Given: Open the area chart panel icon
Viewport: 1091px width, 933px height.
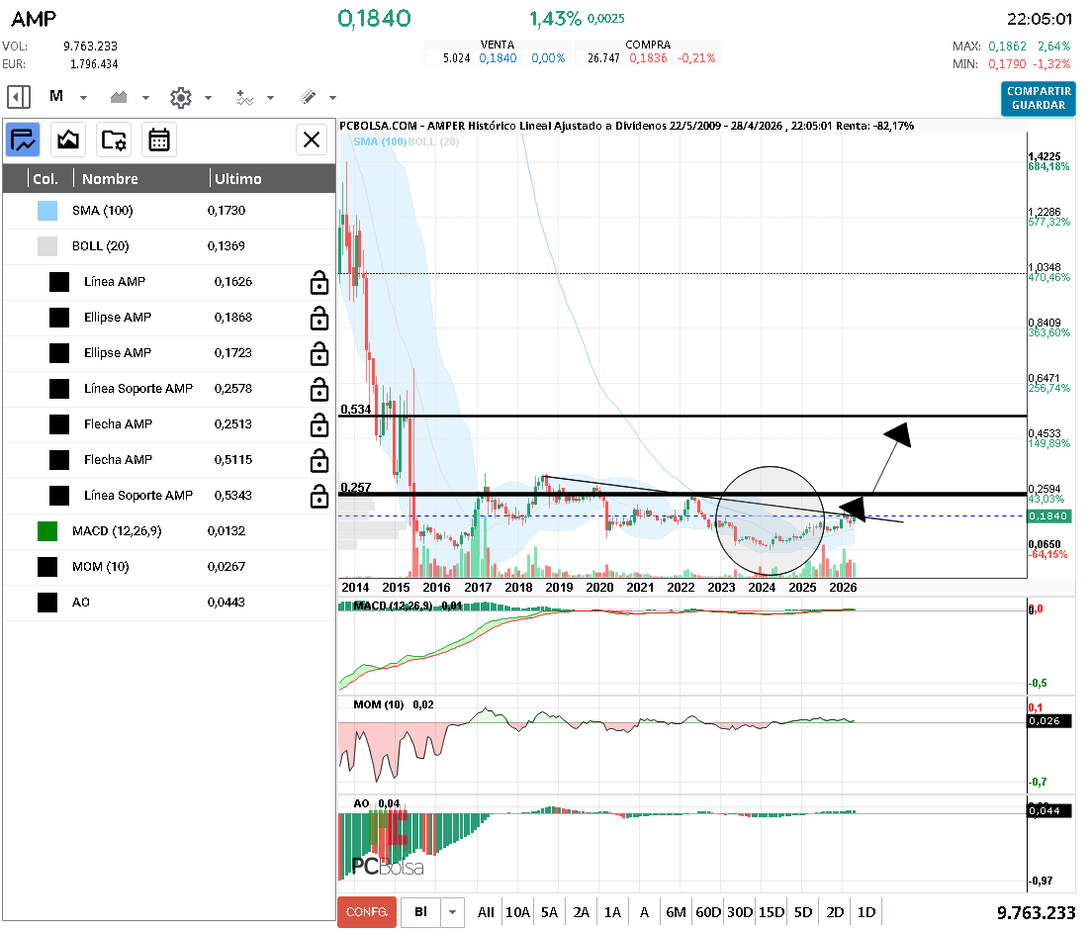Looking at the screenshot, I should pyautogui.click(x=68, y=140).
